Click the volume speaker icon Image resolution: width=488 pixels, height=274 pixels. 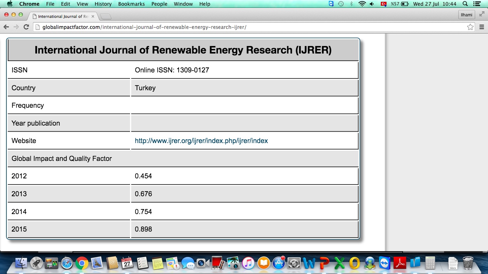(x=372, y=4)
